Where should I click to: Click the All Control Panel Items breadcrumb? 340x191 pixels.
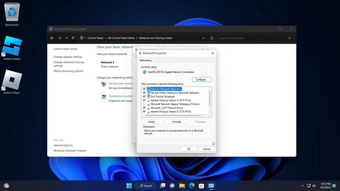(121, 38)
